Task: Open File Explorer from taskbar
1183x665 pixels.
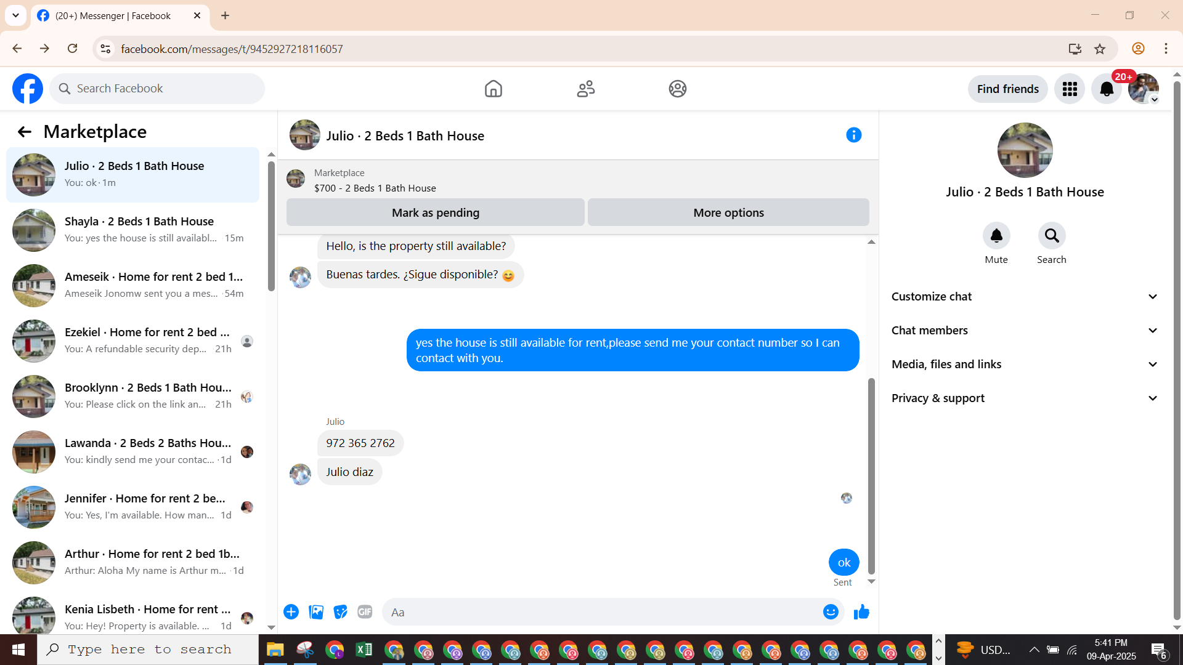Action: (x=275, y=650)
